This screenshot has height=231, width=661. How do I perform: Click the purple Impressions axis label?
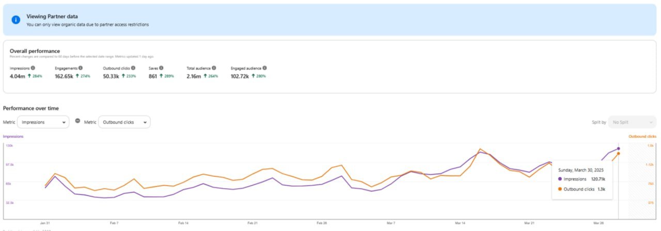coord(13,136)
